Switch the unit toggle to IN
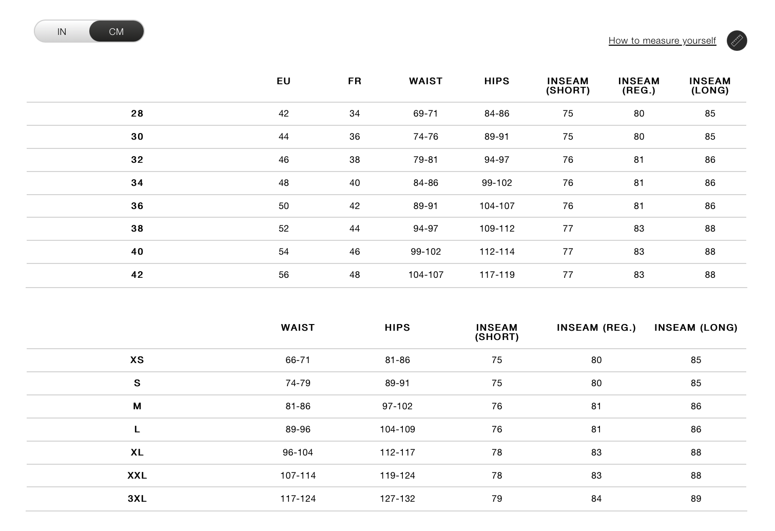Viewport: 775px width, 531px height. (62, 32)
